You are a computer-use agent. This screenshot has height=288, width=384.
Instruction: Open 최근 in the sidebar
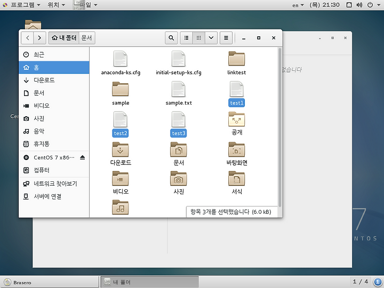(x=54, y=54)
